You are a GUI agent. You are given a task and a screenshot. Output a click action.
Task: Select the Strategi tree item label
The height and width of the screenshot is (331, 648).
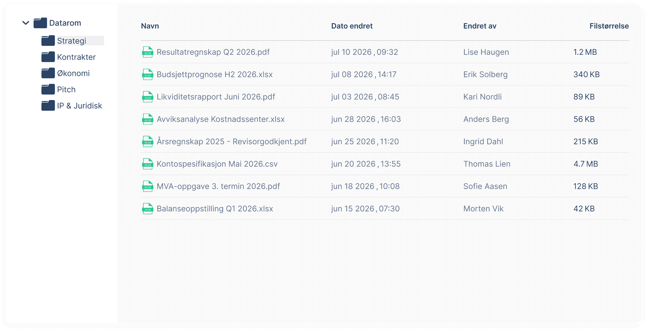(72, 41)
